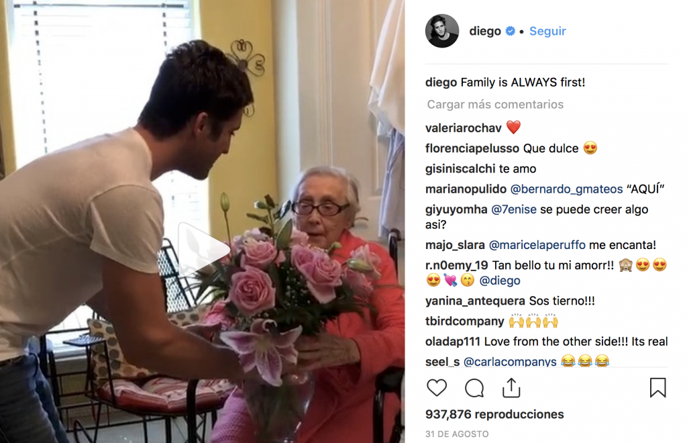687x443 pixels.
Task: Play the video with the center play button
Action: (x=203, y=249)
